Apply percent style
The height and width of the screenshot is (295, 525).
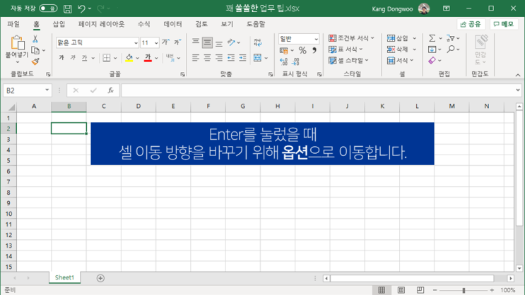[x=302, y=51]
